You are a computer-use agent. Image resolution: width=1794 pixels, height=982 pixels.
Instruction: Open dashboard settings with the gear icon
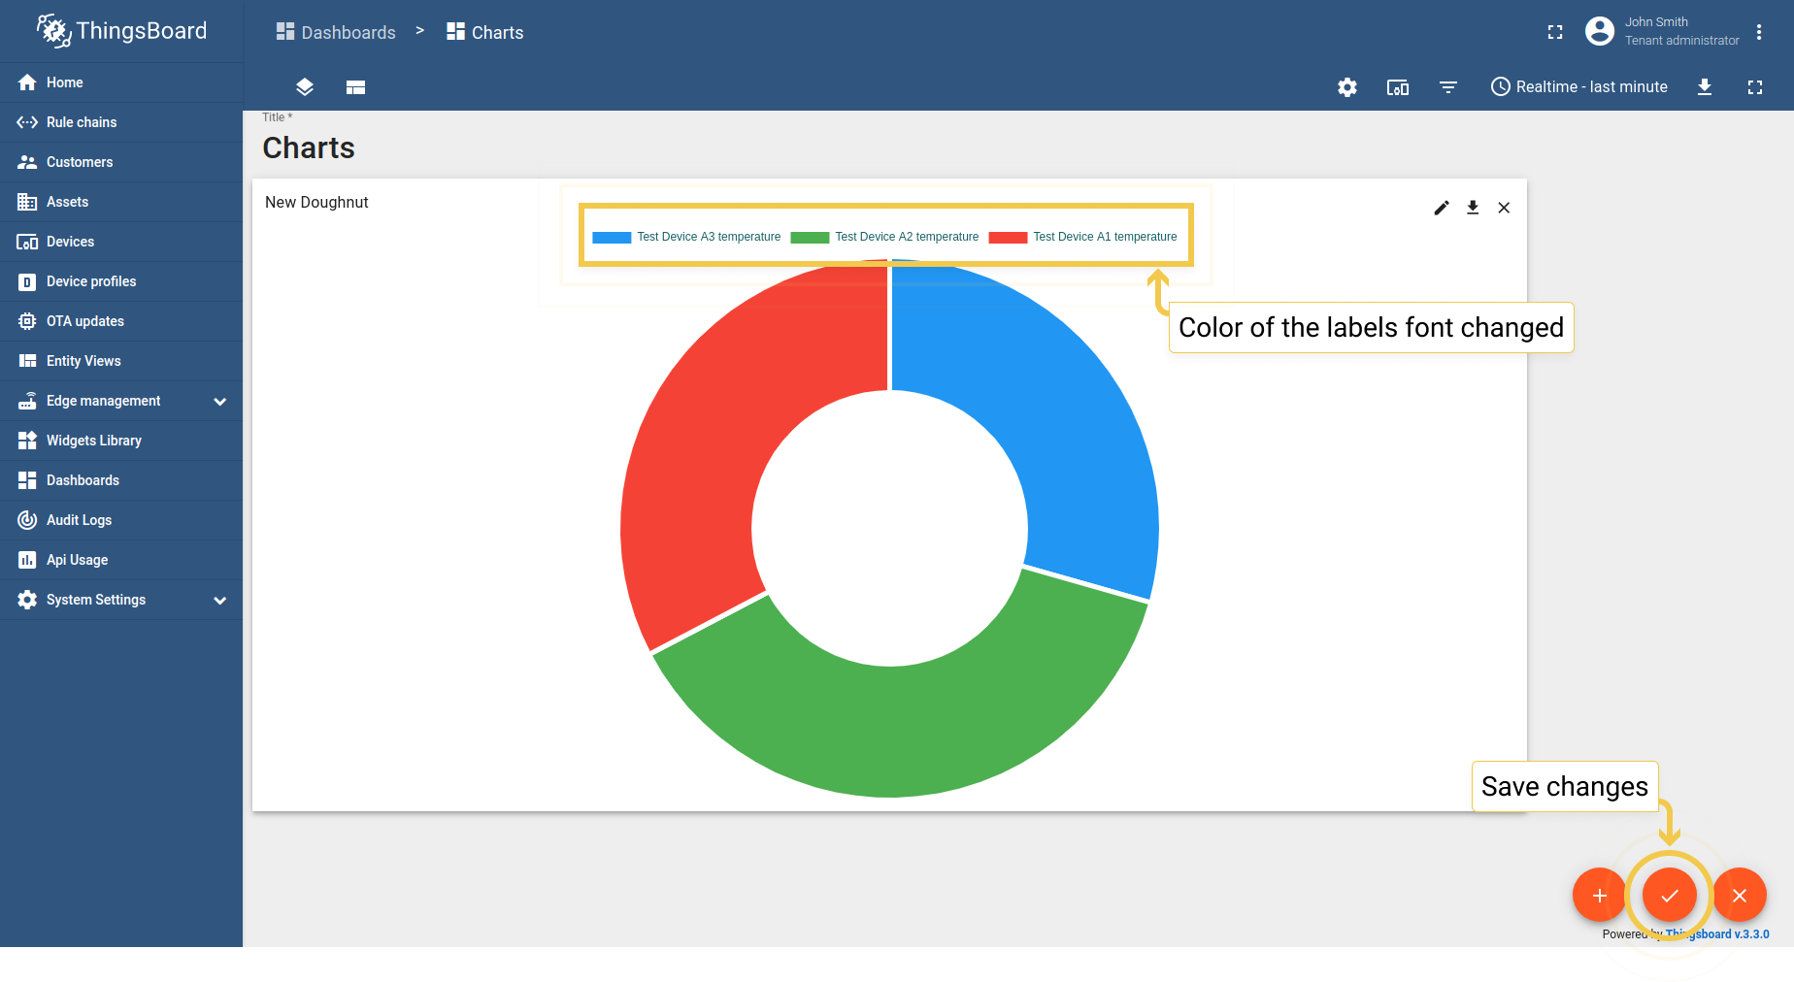(x=1347, y=87)
